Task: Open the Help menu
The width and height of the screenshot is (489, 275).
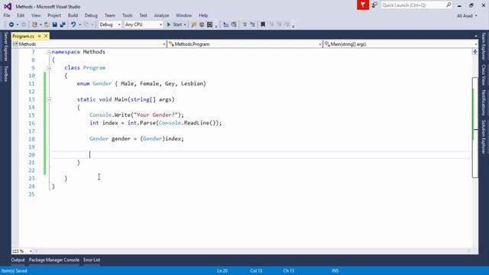Action: point(203,15)
